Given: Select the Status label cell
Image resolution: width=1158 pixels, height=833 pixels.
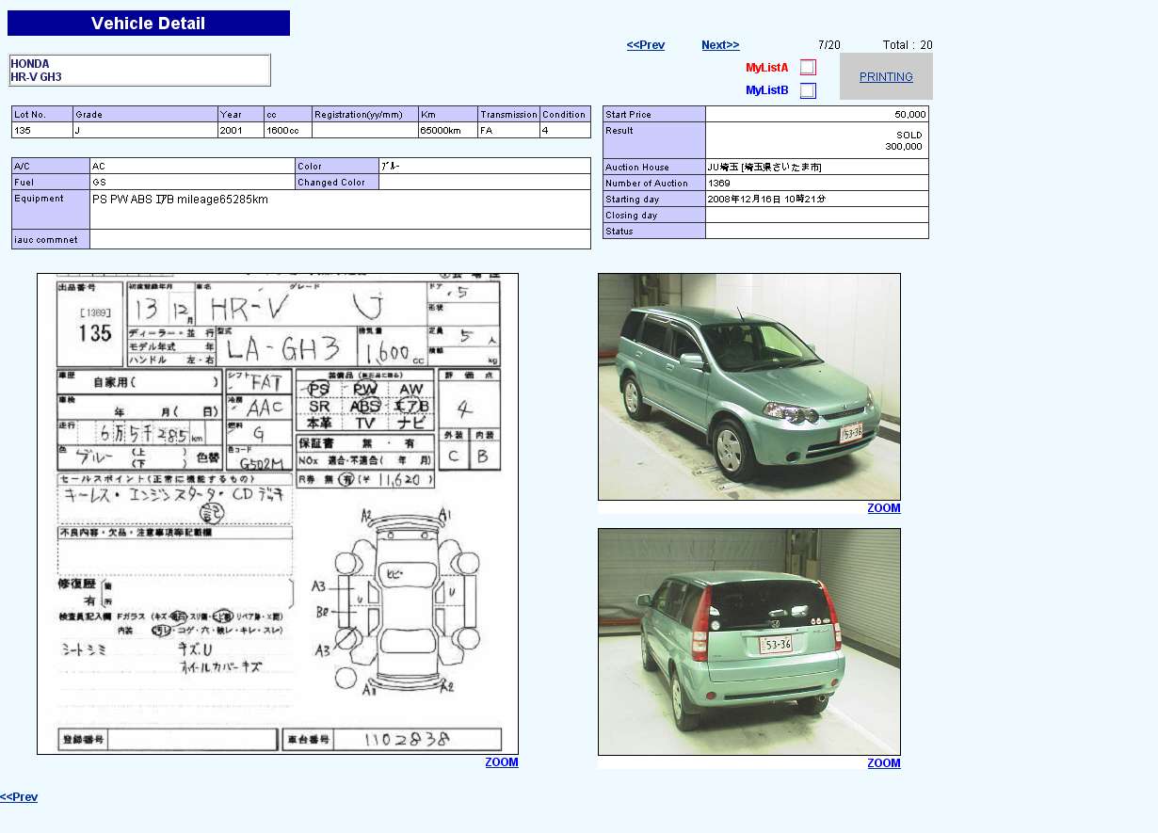Looking at the screenshot, I should (x=654, y=232).
